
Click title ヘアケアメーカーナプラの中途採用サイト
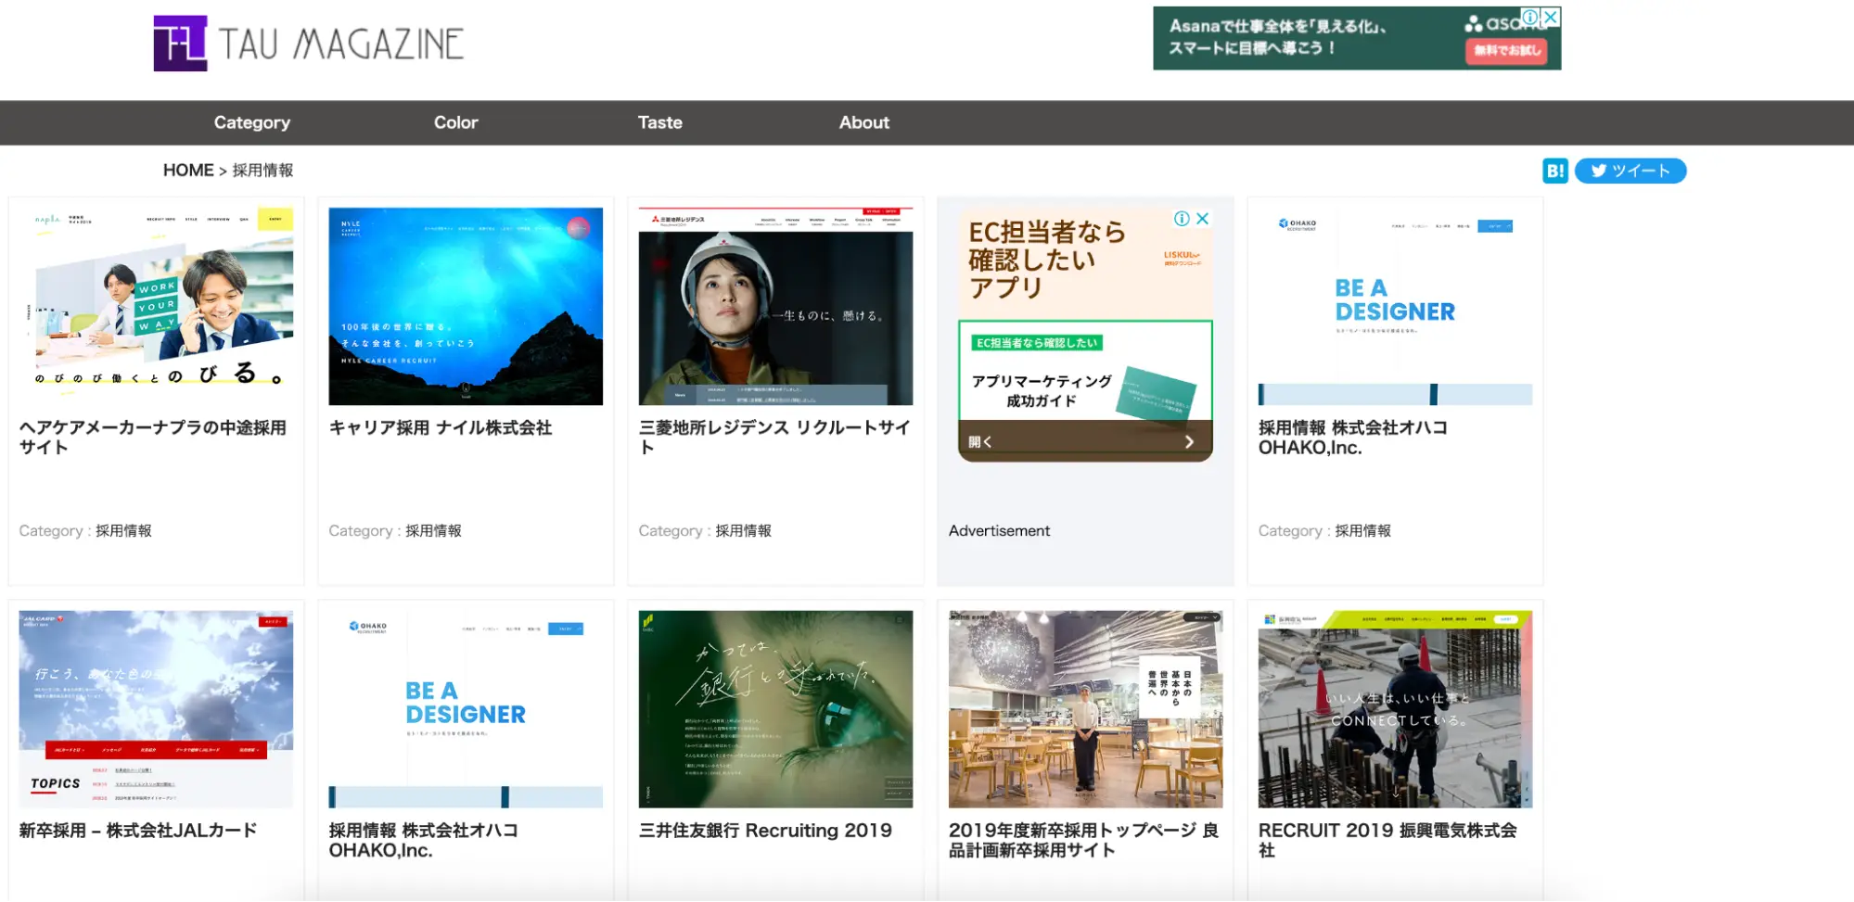(153, 438)
